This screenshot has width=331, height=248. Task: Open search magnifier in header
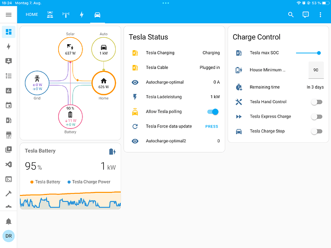pos(291,14)
